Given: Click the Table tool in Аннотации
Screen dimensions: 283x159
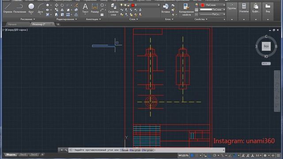Looking at the screenshot, I should tap(102, 15).
